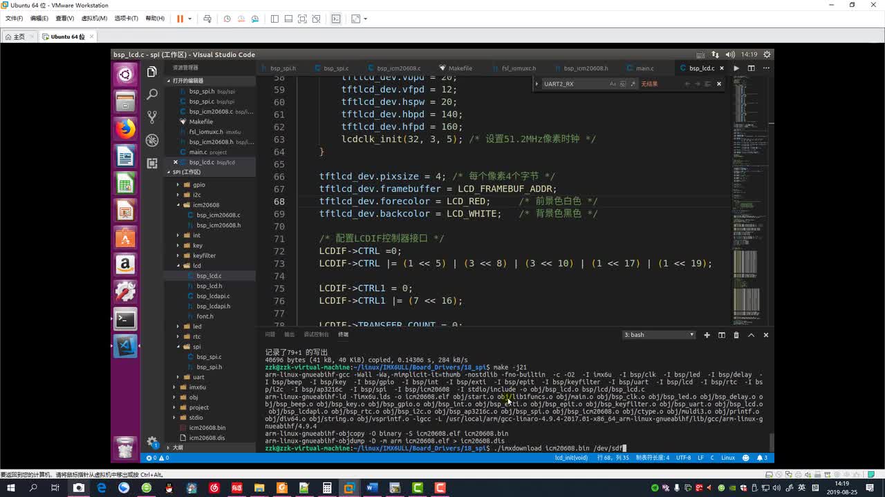
Task: Open VMware 虚拟机(M) menu
Action: click(x=95, y=19)
